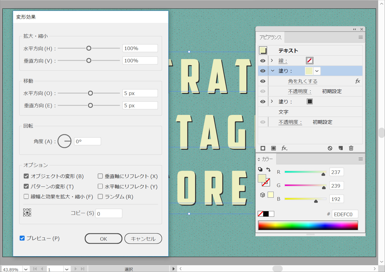
Task: Check 垂直軸にリフレクト (X) option
Action: click(x=100, y=176)
